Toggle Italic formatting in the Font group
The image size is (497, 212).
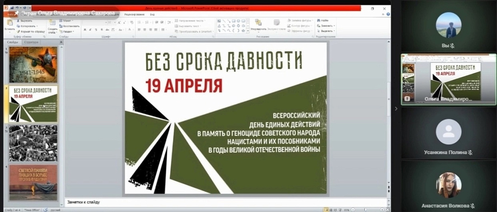pos(90,29)
